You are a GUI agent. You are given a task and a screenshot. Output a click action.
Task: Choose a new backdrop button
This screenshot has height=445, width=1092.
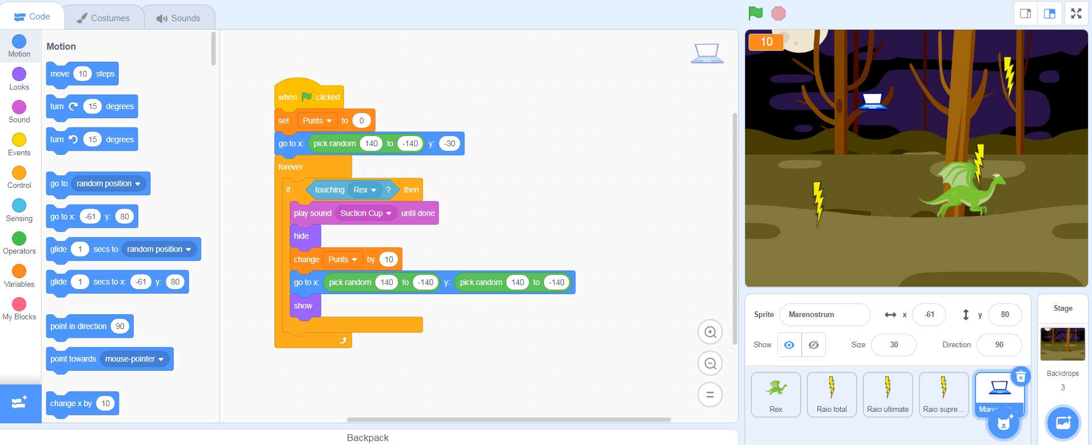click(1062, 423)
